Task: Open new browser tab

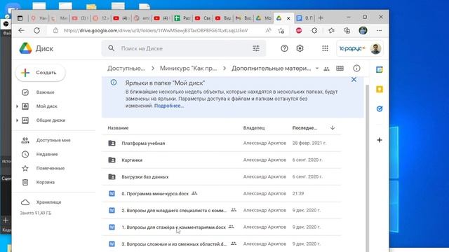Action: [321, 18]
